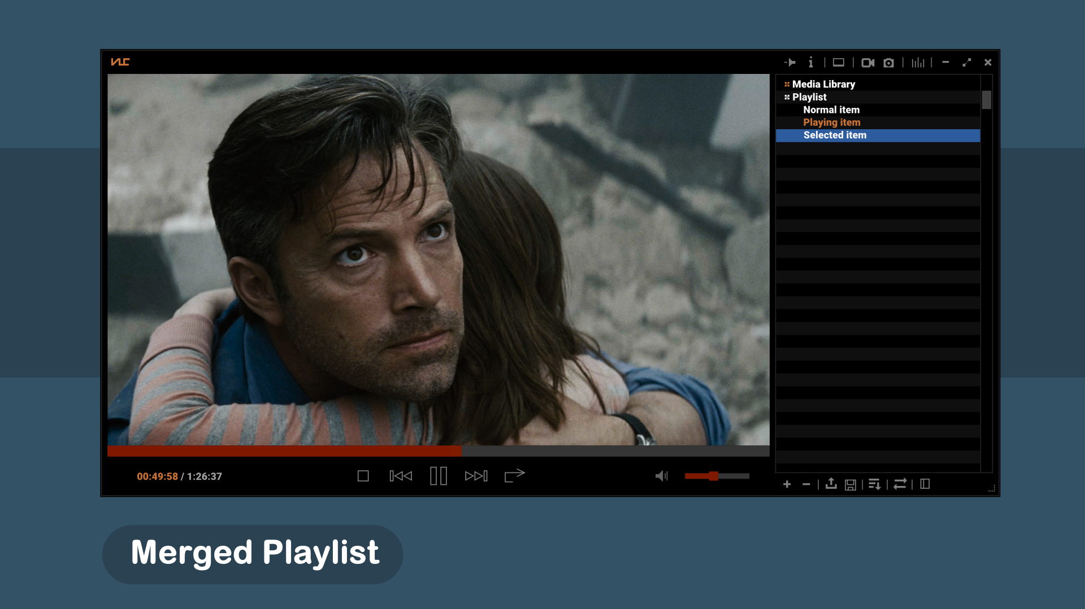Open the audio equalizer
The height and width of the screenshot is (609, 1085).
[918, 63]
